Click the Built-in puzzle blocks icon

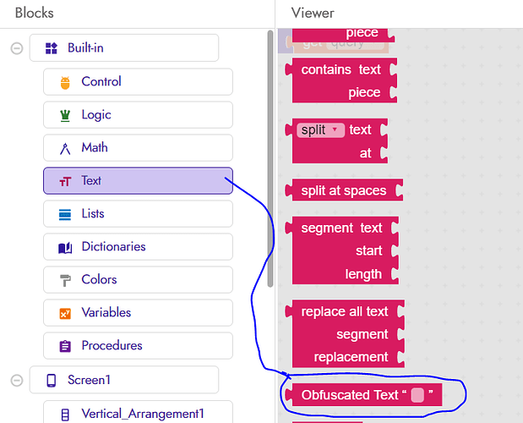pos(52,48)
